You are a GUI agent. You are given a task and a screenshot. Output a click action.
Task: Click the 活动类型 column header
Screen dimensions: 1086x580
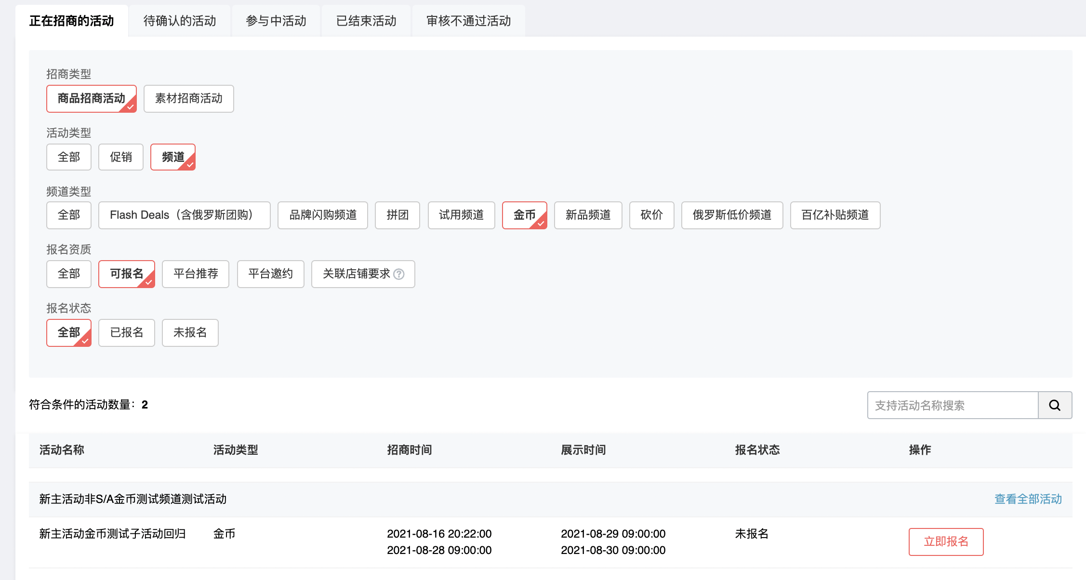[x=236, y=450]
